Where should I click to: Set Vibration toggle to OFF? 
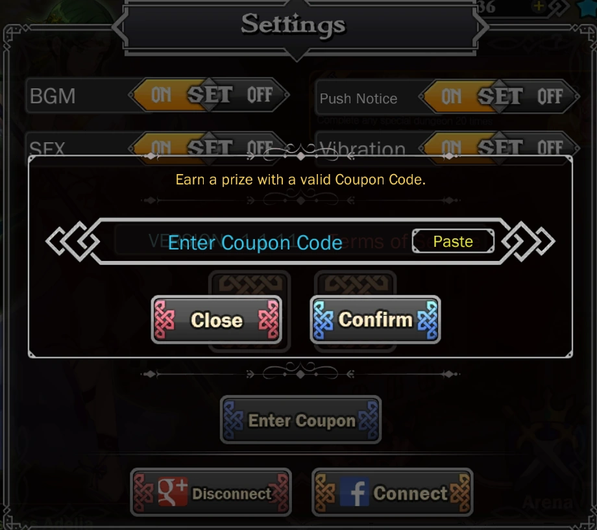click(x=550, y=147)
